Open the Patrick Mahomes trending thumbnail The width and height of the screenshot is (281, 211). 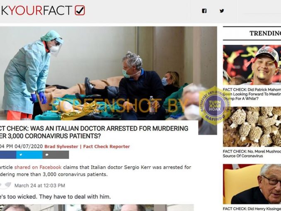pyautogui.click(x=252, y=65)
